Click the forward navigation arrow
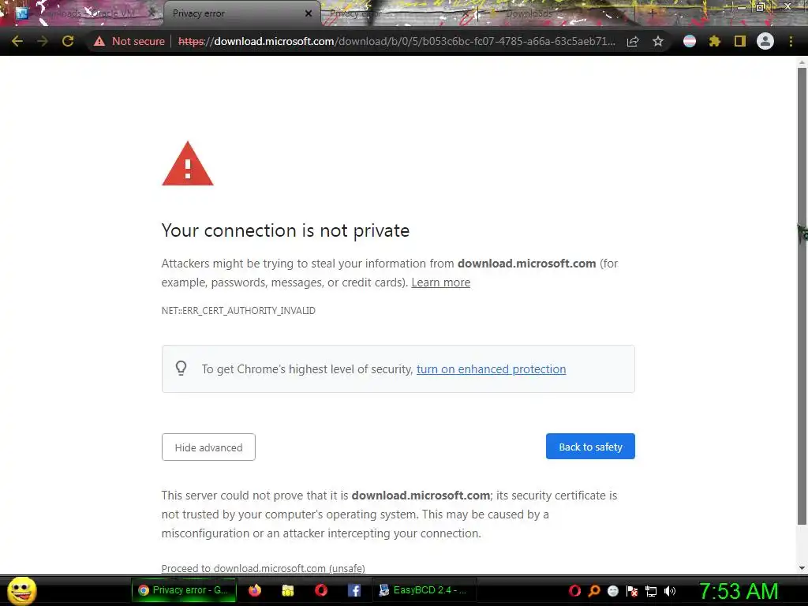Viewport: 808px width, 606px height. coord(43,41)
